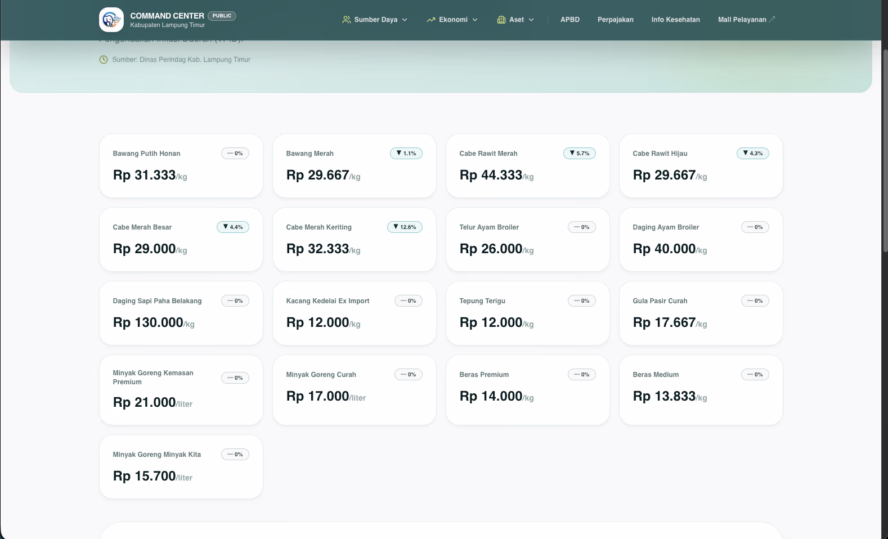Screen dimensions: 888x539
Task: Click the 0% badge on Minyak Goreng Curah
Action: coord(409,375)
